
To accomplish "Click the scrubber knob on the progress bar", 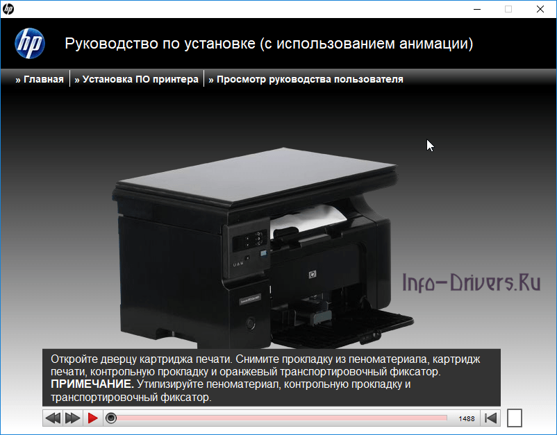I will pyautogui.click(x=111, y=418).
